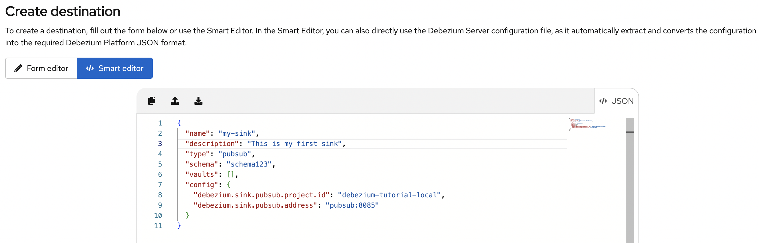Screen dimensions: 759x243
Task: Click the upload file icon
Action: 175,101
